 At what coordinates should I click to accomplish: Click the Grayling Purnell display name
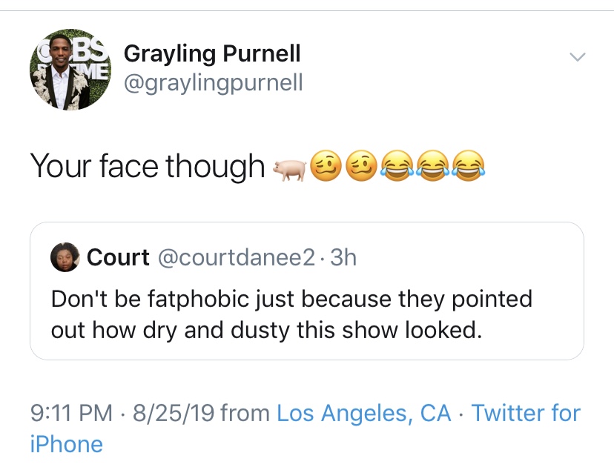click(x=212, y=53)
